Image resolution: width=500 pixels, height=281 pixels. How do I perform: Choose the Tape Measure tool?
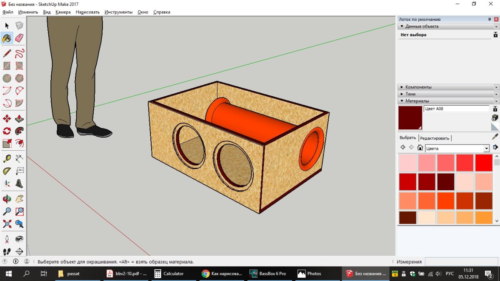[x=7, y=159]
